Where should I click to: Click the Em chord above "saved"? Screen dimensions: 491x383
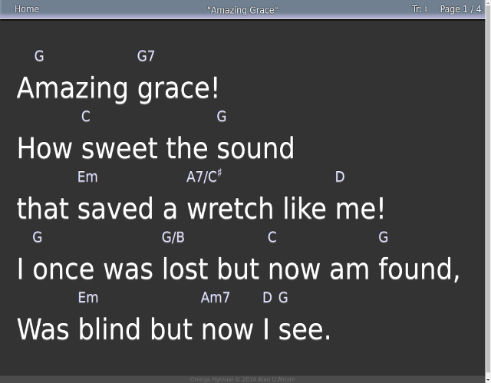(87, 177)
